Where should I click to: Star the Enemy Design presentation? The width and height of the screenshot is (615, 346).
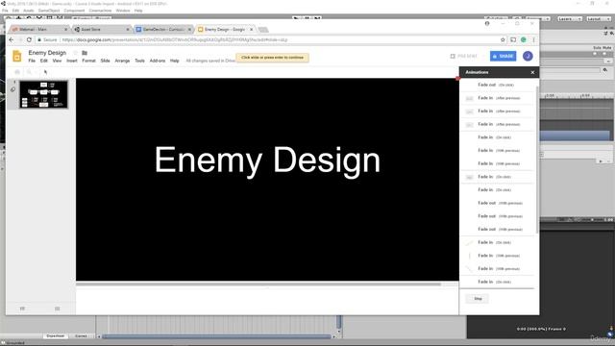[75, 53]
